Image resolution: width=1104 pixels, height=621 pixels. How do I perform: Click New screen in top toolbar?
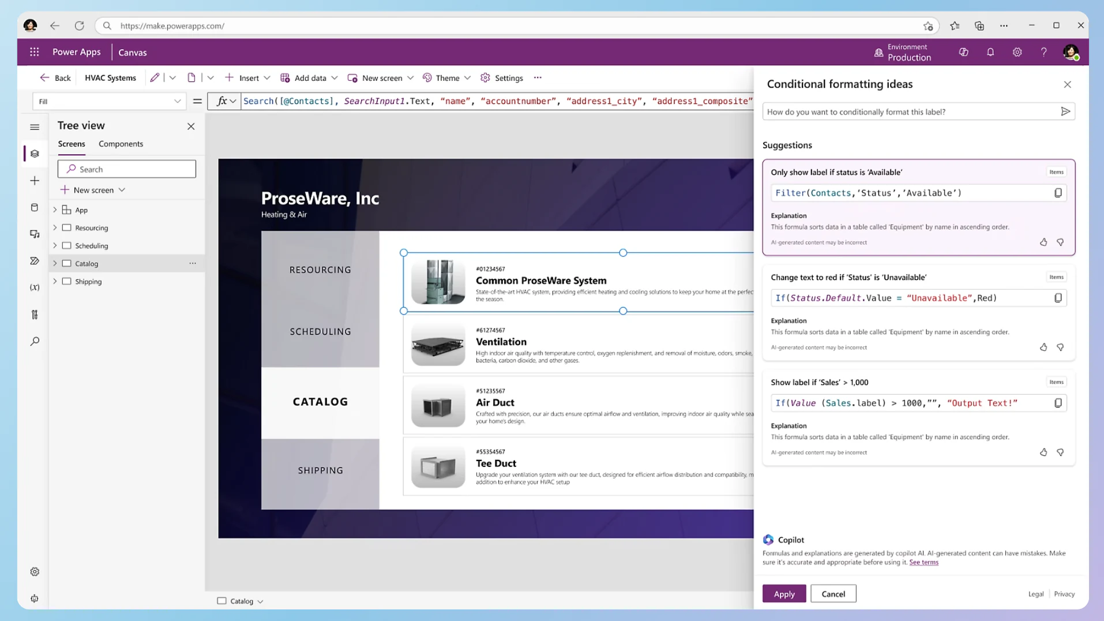(375, 78)
